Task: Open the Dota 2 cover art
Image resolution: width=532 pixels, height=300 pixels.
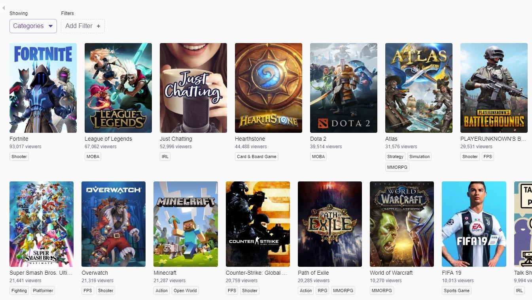Action: click(344, 88)
